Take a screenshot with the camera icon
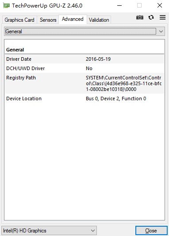169x236 pixels. (x=140, y=17)
